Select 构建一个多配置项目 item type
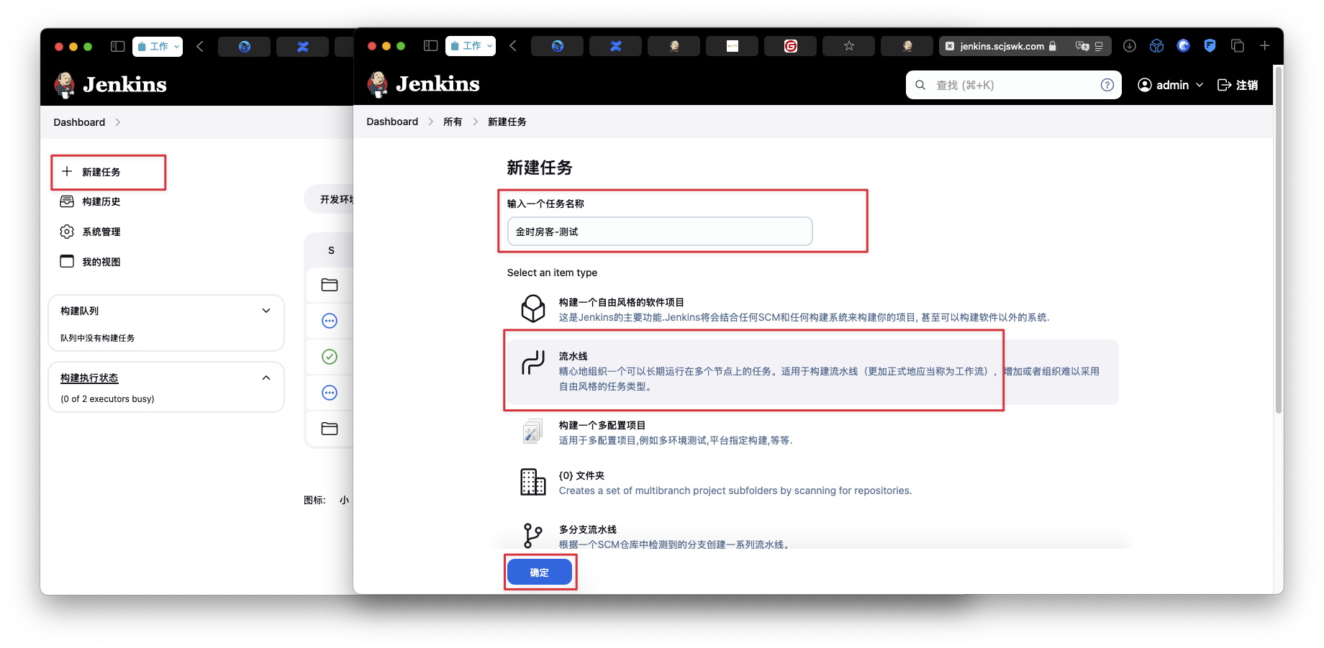The image size is (1324, 648). coord(812,432)
